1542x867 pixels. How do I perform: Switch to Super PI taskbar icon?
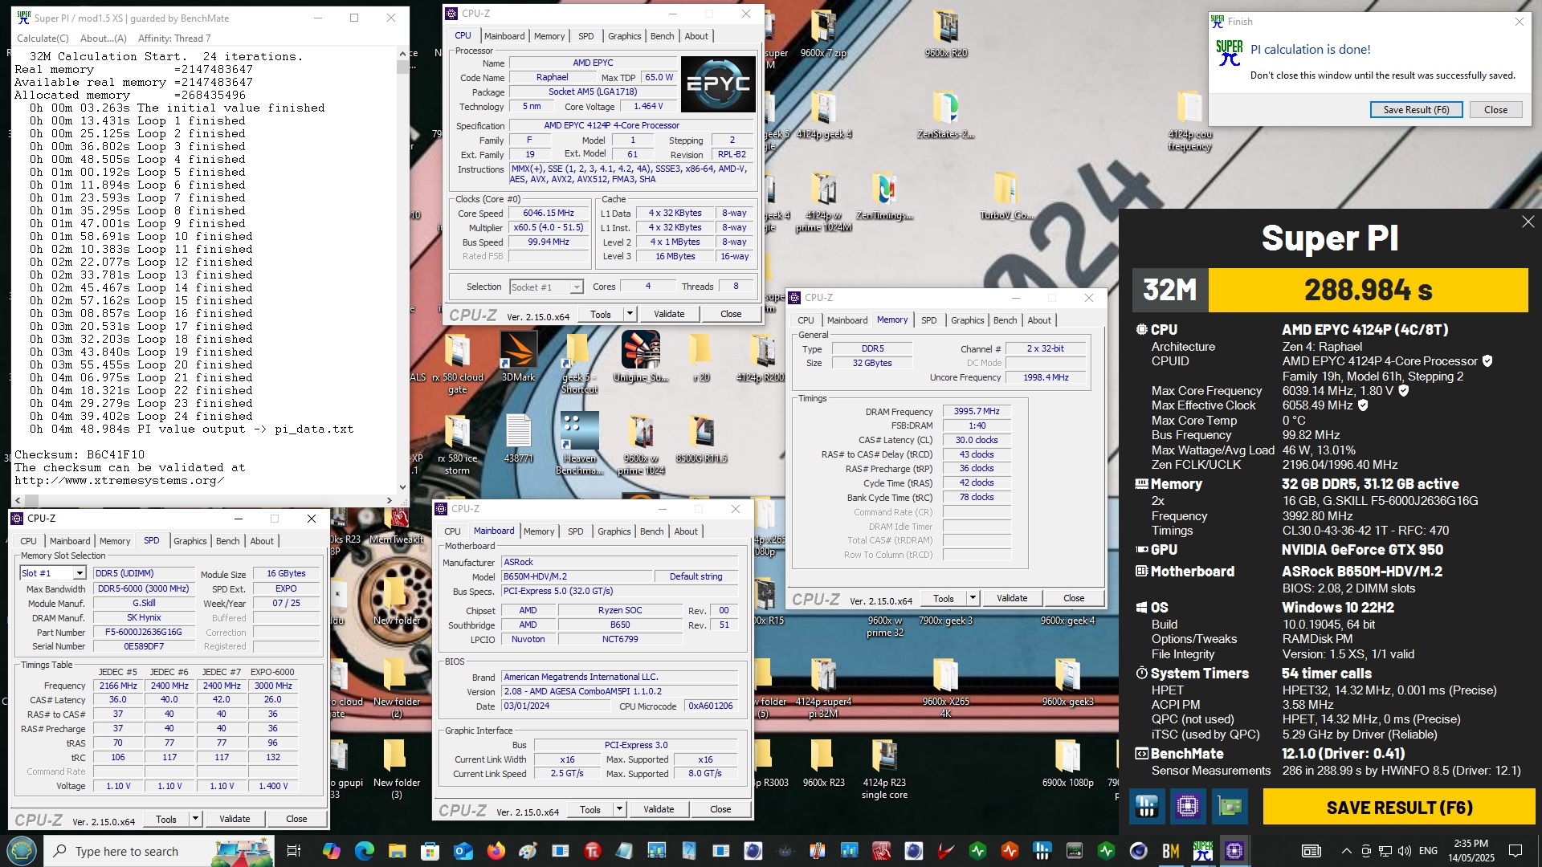tap(1202, 851)
